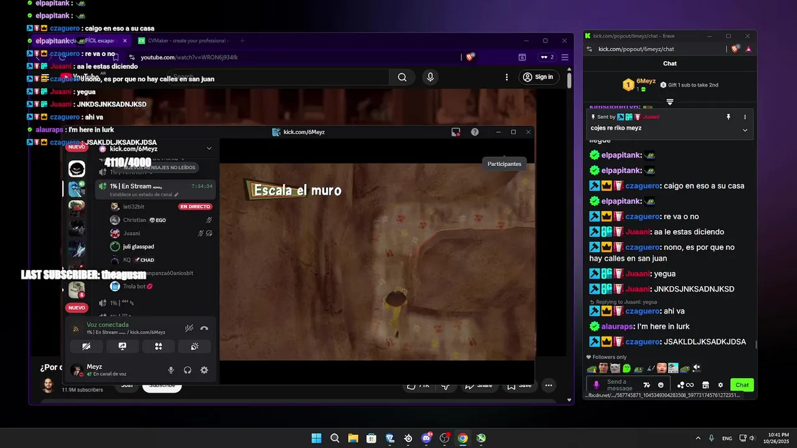Screen dimensions: 797x448
Task: Click Brave shields icon in Kick chat window
Action: click(735, 49)
